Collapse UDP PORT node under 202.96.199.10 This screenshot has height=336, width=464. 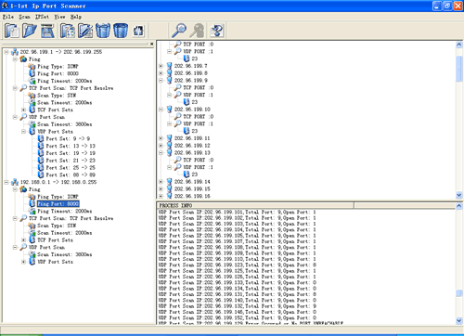coord(170,123)
